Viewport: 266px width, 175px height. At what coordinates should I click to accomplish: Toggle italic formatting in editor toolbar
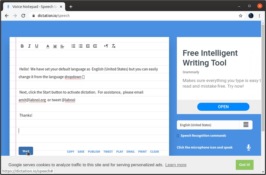click(x=29, y=46)
